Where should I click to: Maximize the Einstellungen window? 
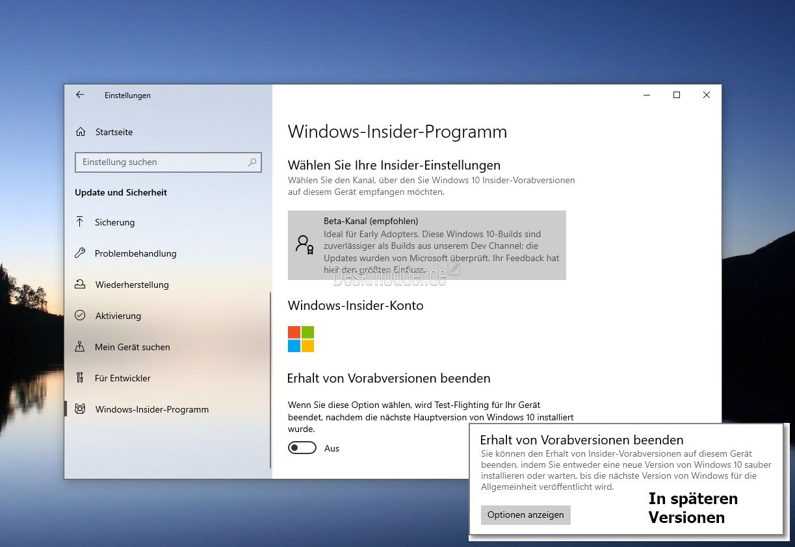click(677, 95)
